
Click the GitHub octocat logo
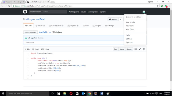tap(25, 12)
